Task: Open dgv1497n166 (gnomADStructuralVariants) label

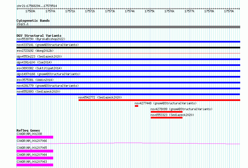Action: (x=48, y=74)
